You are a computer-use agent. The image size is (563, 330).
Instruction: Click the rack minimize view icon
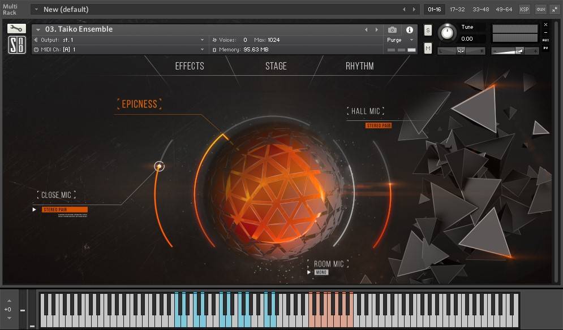click(x=553, y=10)
